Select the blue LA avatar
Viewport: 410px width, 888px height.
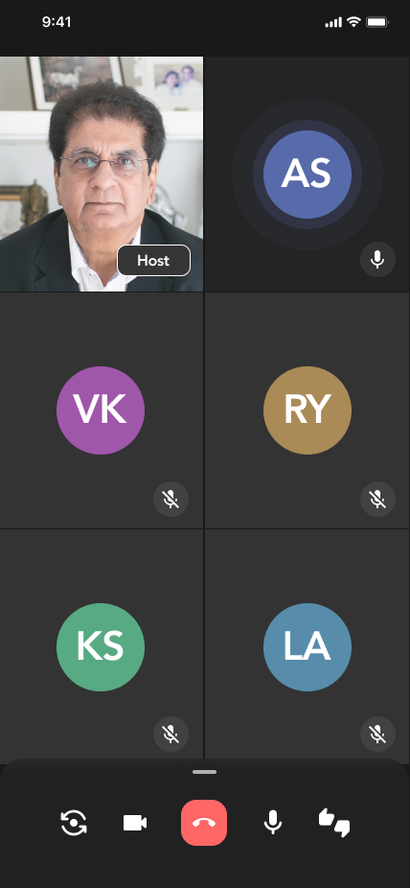[x=307, y=646]
